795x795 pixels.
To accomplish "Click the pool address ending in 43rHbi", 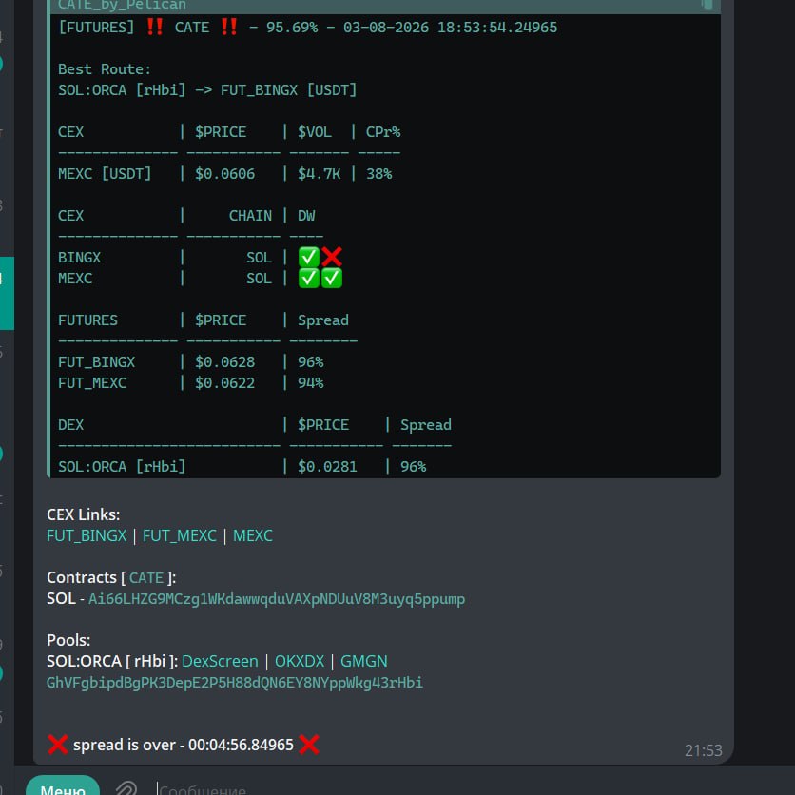I will point(235,683).
